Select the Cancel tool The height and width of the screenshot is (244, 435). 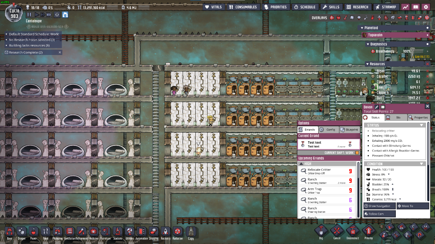point(337,231)
